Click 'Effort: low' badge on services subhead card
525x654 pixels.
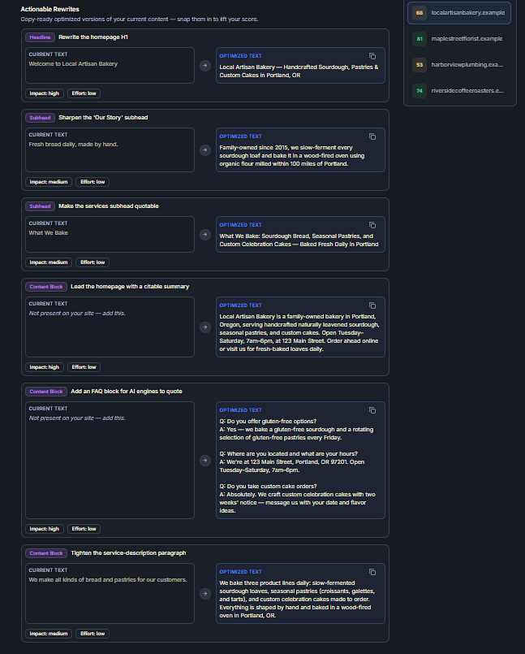click(93, 262)
